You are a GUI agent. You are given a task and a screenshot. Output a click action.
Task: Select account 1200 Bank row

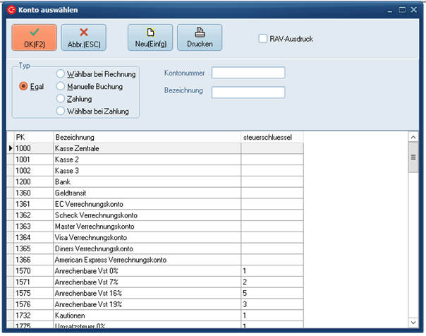[x=146, y=181]
